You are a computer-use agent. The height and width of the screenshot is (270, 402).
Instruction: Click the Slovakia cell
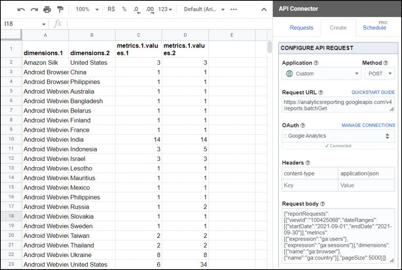pos(92,216)
